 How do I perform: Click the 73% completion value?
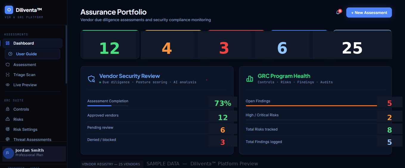tap(223, 103)
